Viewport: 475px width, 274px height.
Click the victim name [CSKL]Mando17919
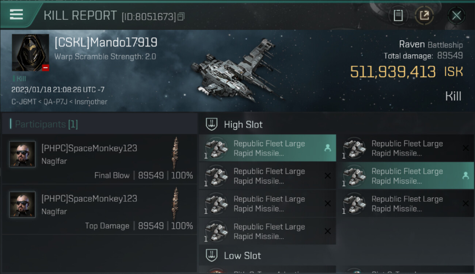pyautogui.click(x=106, y=43)
